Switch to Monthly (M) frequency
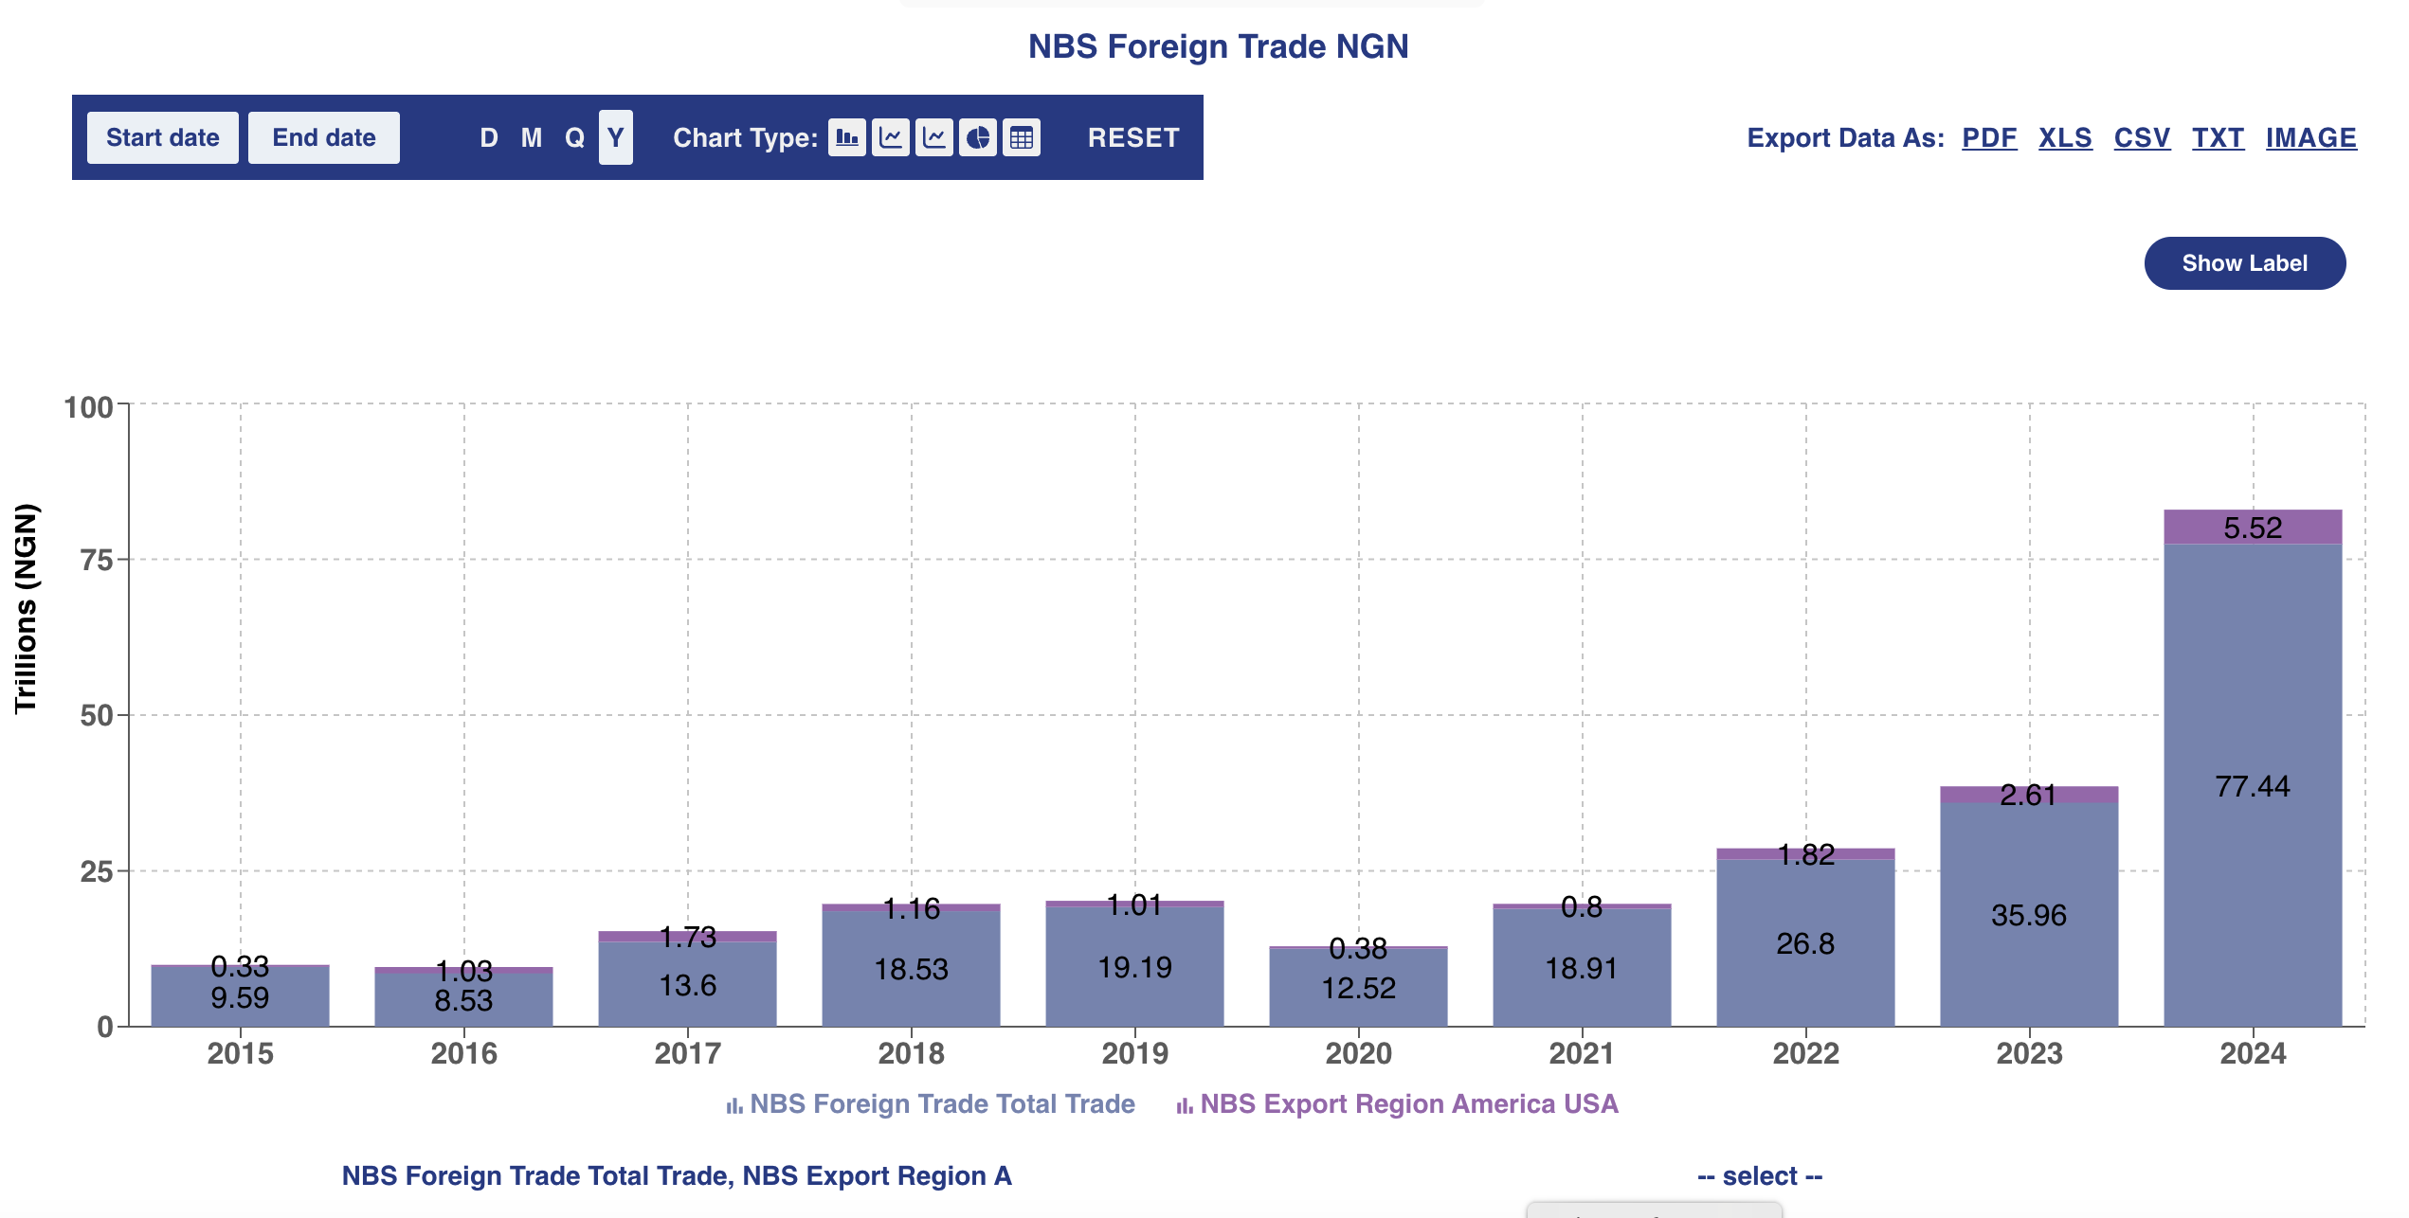Screen dimensions: 2409x1218 point(531,138)
